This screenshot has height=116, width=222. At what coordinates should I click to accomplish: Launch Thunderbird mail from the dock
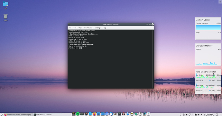point(111,114)
